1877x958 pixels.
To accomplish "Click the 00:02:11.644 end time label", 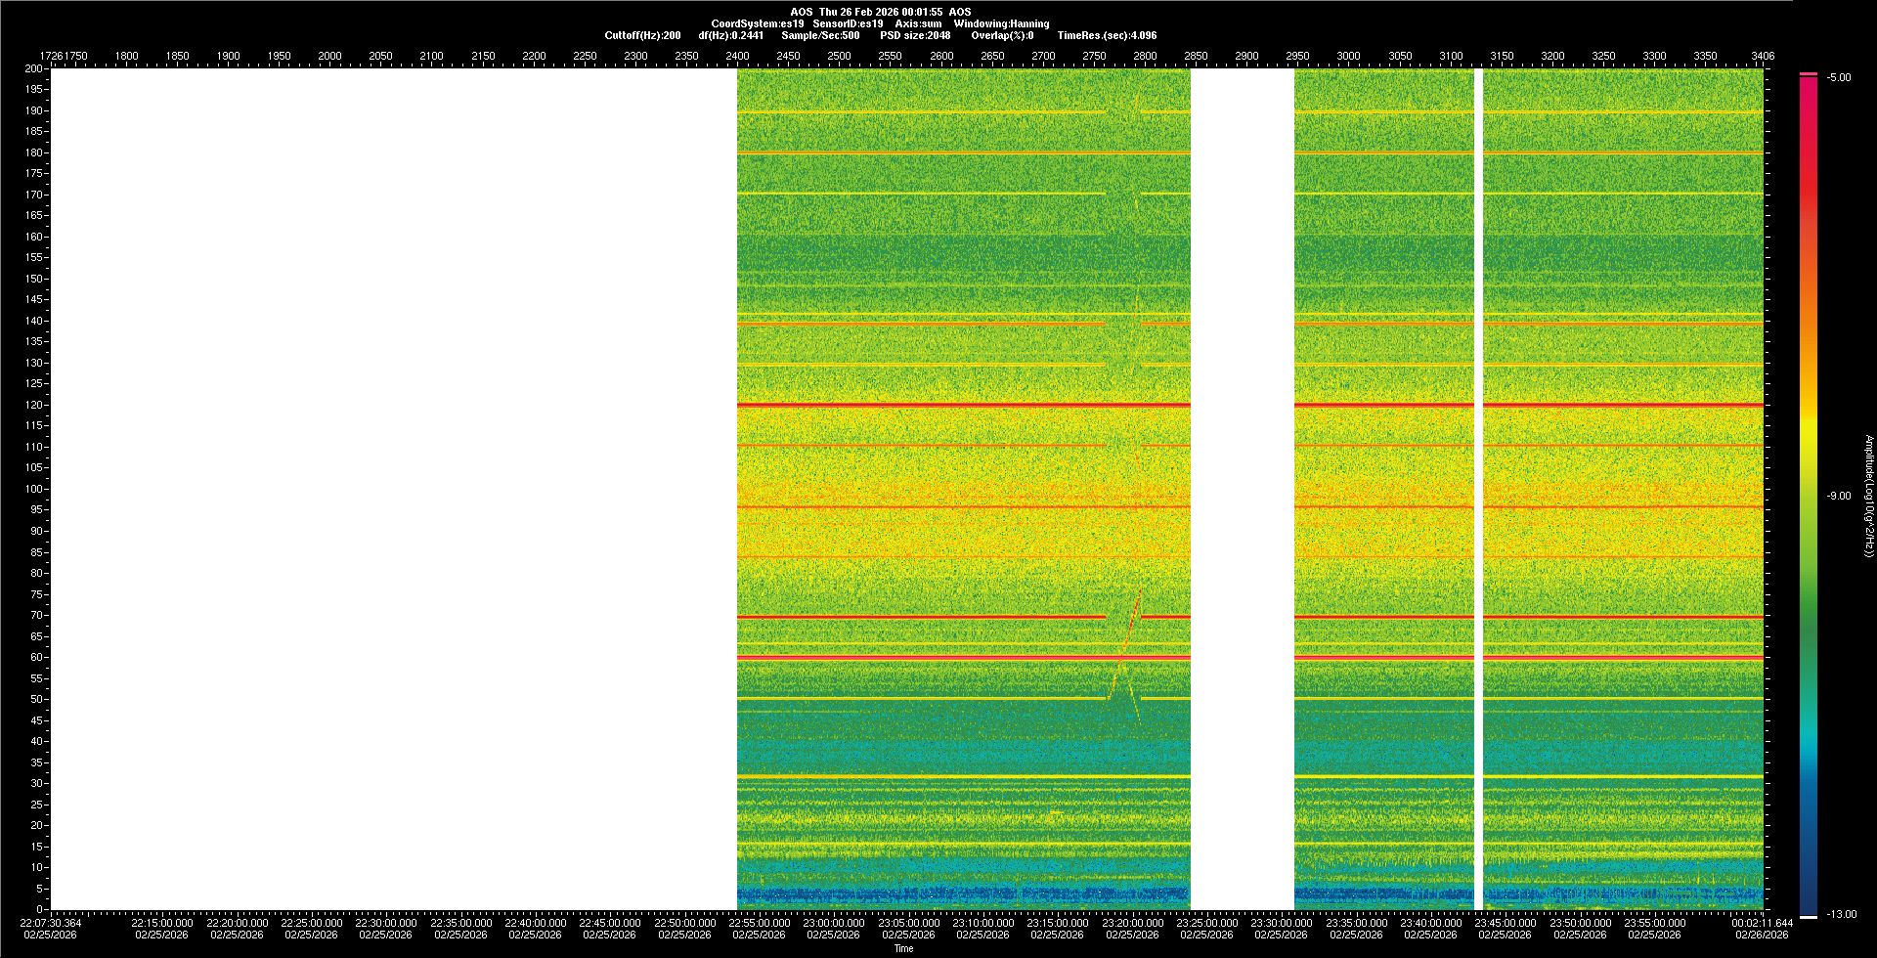I will point(1763,923).
